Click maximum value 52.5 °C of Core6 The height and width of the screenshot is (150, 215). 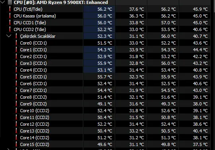(168, 84)
